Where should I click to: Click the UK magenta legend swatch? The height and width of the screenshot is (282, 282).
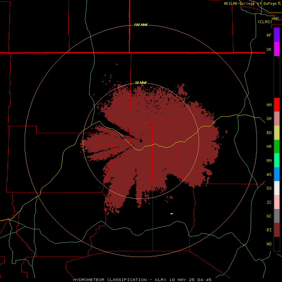click(x=277, y=49)
